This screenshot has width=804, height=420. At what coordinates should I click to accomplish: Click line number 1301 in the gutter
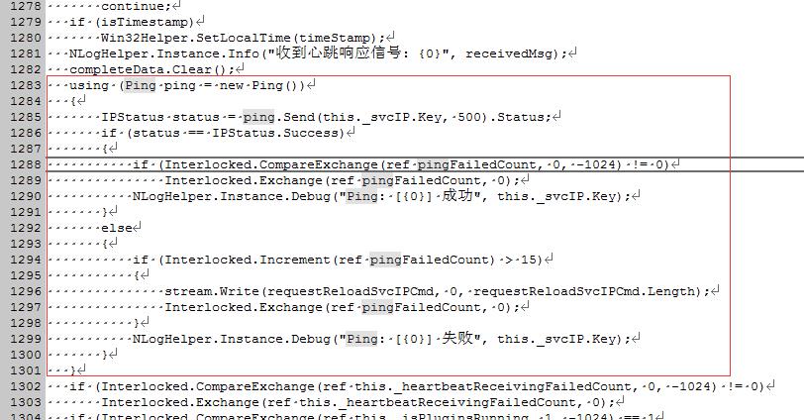25,370
